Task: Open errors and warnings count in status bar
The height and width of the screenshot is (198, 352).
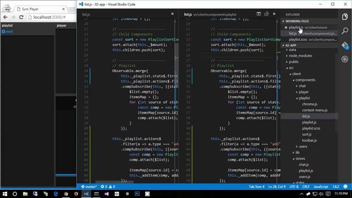Action: tap(108, 186)
